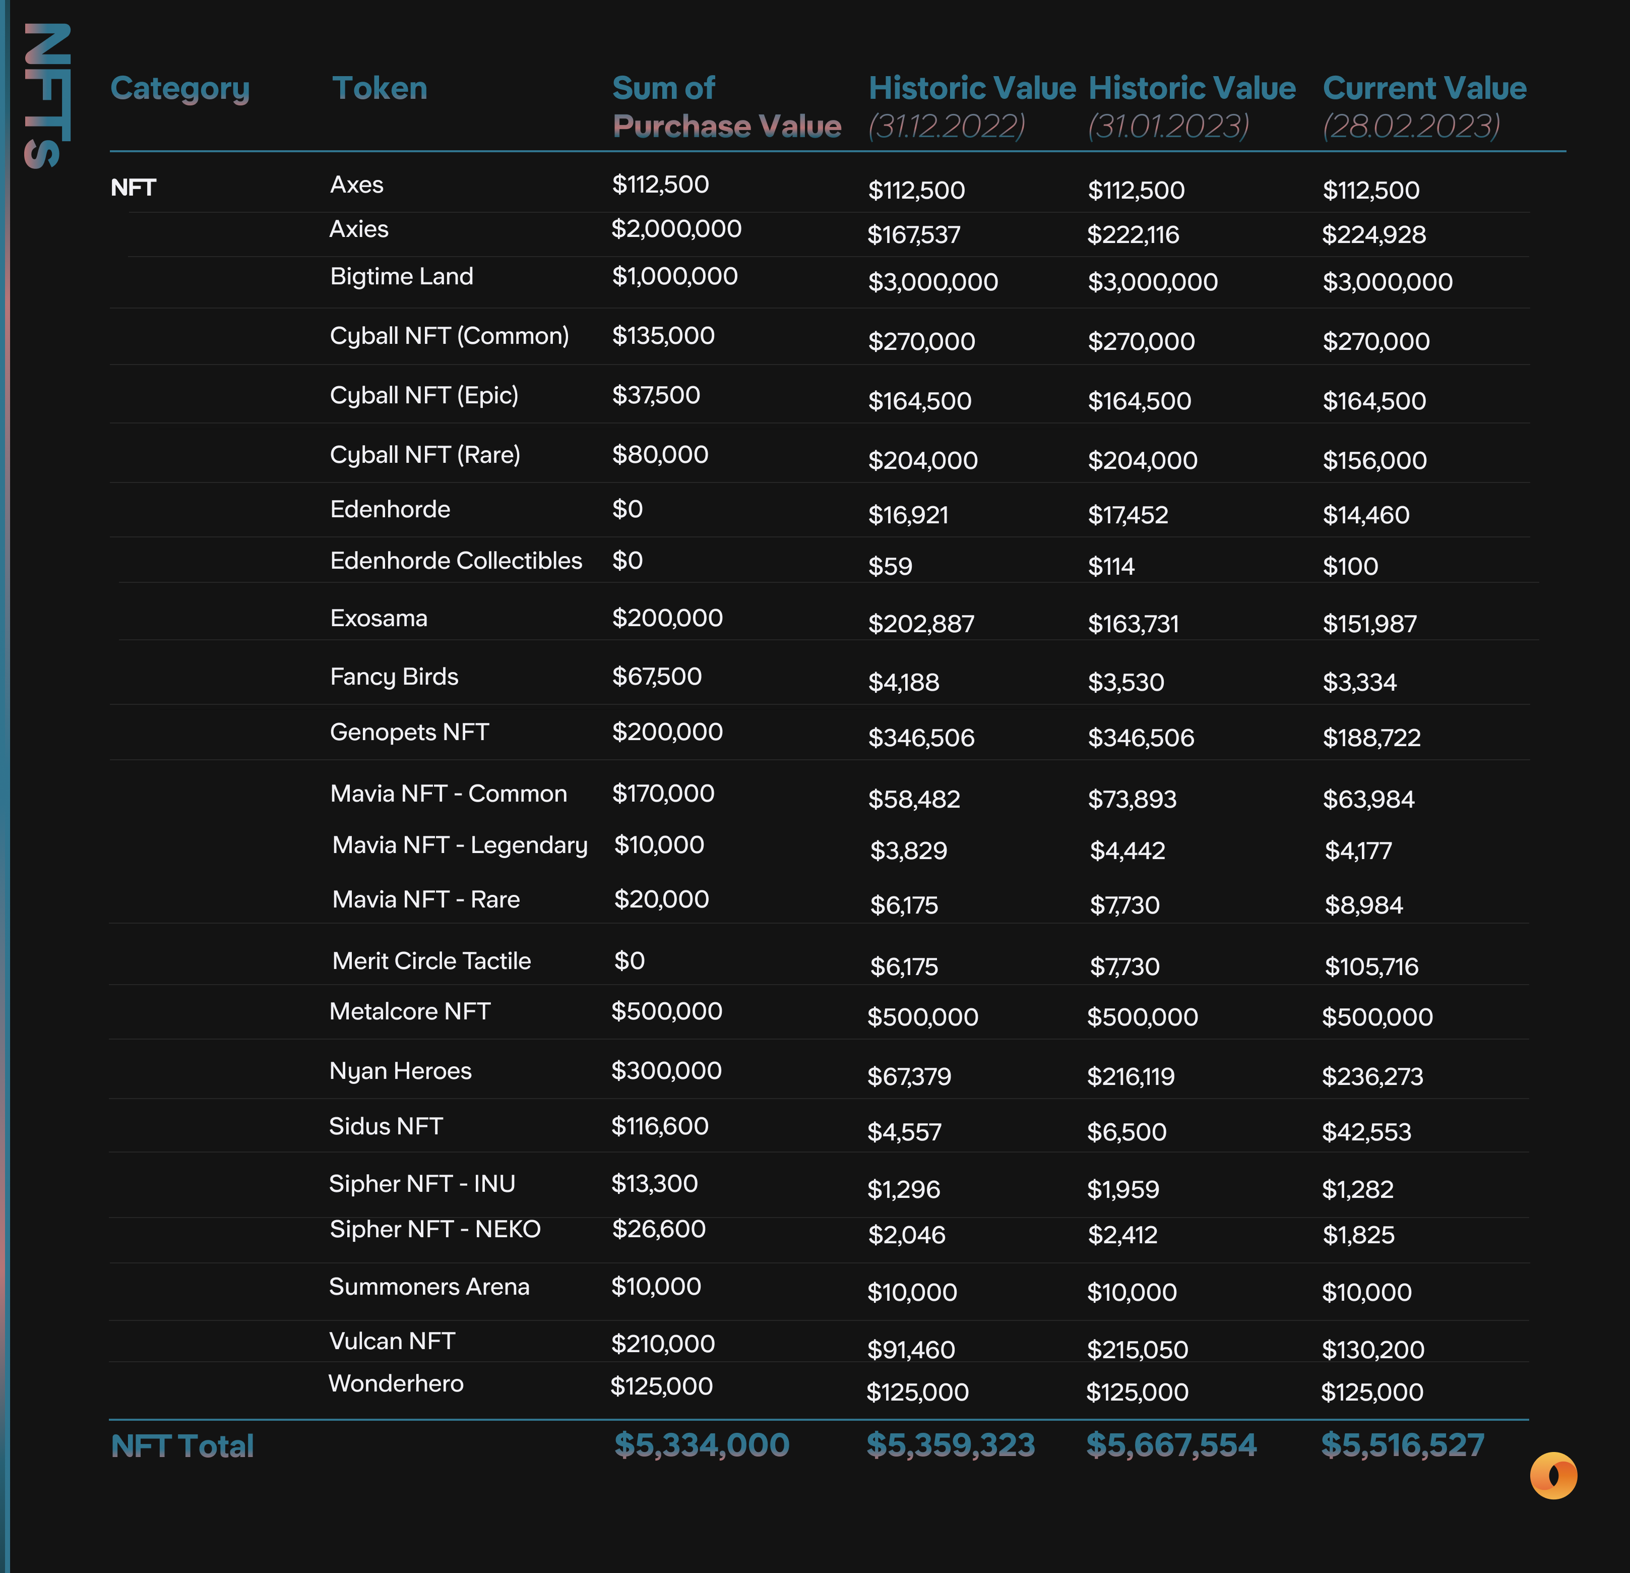Click total purchase value $5,334,000

[701, 1445]
